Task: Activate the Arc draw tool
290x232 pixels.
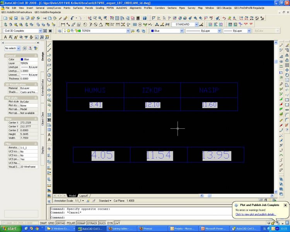Action: (x=49, y=70)
